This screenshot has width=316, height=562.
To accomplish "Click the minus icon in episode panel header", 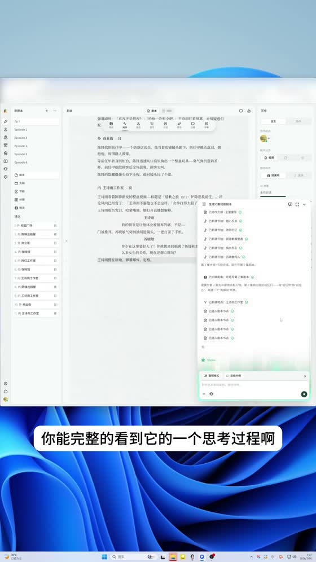I will (x=55, y=111).
